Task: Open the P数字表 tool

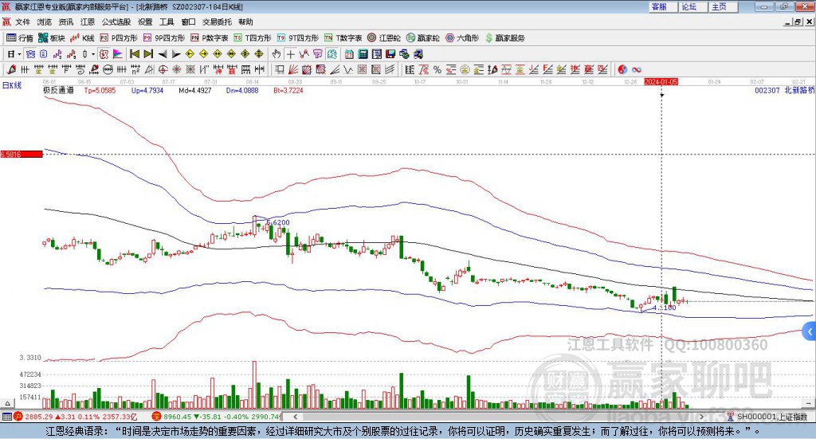Action: [210, 38]
